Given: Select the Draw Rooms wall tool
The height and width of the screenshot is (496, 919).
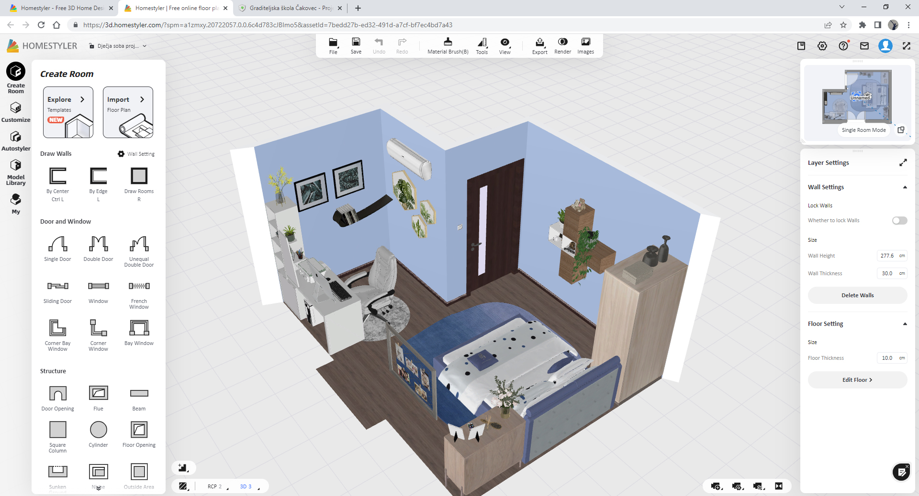Looking at the screenshot, I should (139, 176).
